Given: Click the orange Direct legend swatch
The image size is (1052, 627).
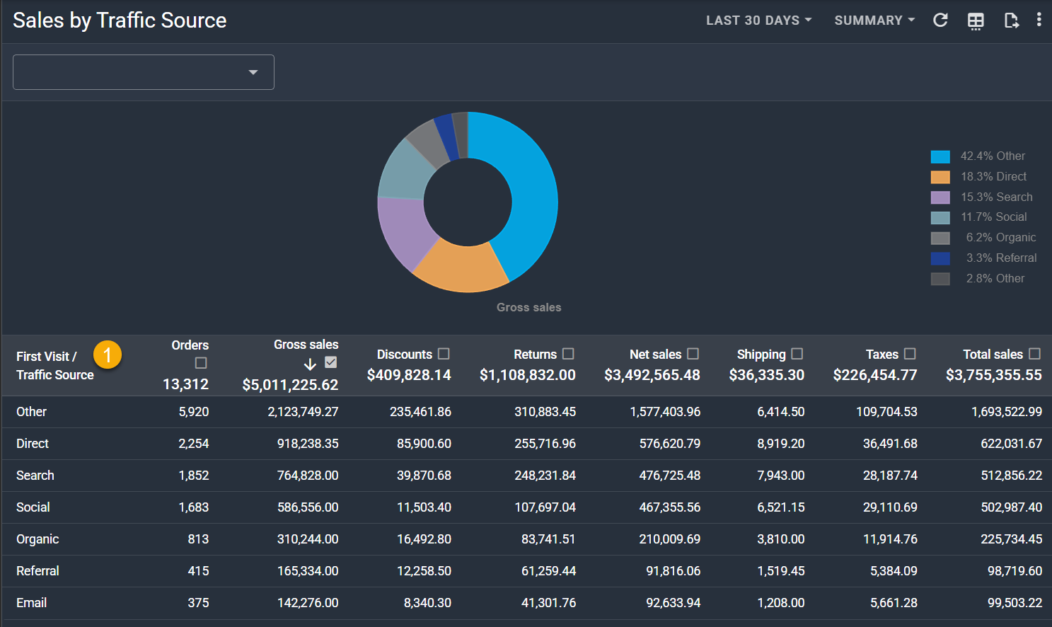Looking at the screenshot, I should coord(940,177).
